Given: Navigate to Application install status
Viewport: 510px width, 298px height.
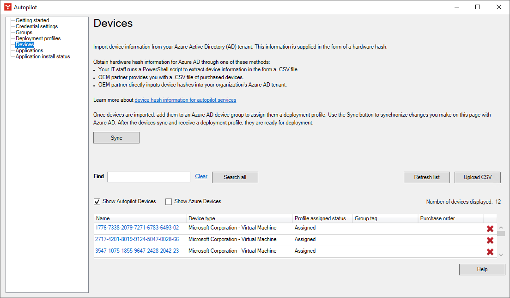Looking at the screenshot, I should point(42,56).
